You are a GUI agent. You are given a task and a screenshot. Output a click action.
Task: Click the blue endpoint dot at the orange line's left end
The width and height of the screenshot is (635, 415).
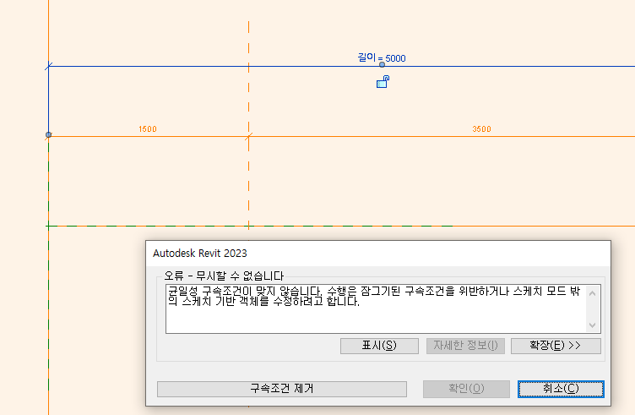click(x=49, y=134)
